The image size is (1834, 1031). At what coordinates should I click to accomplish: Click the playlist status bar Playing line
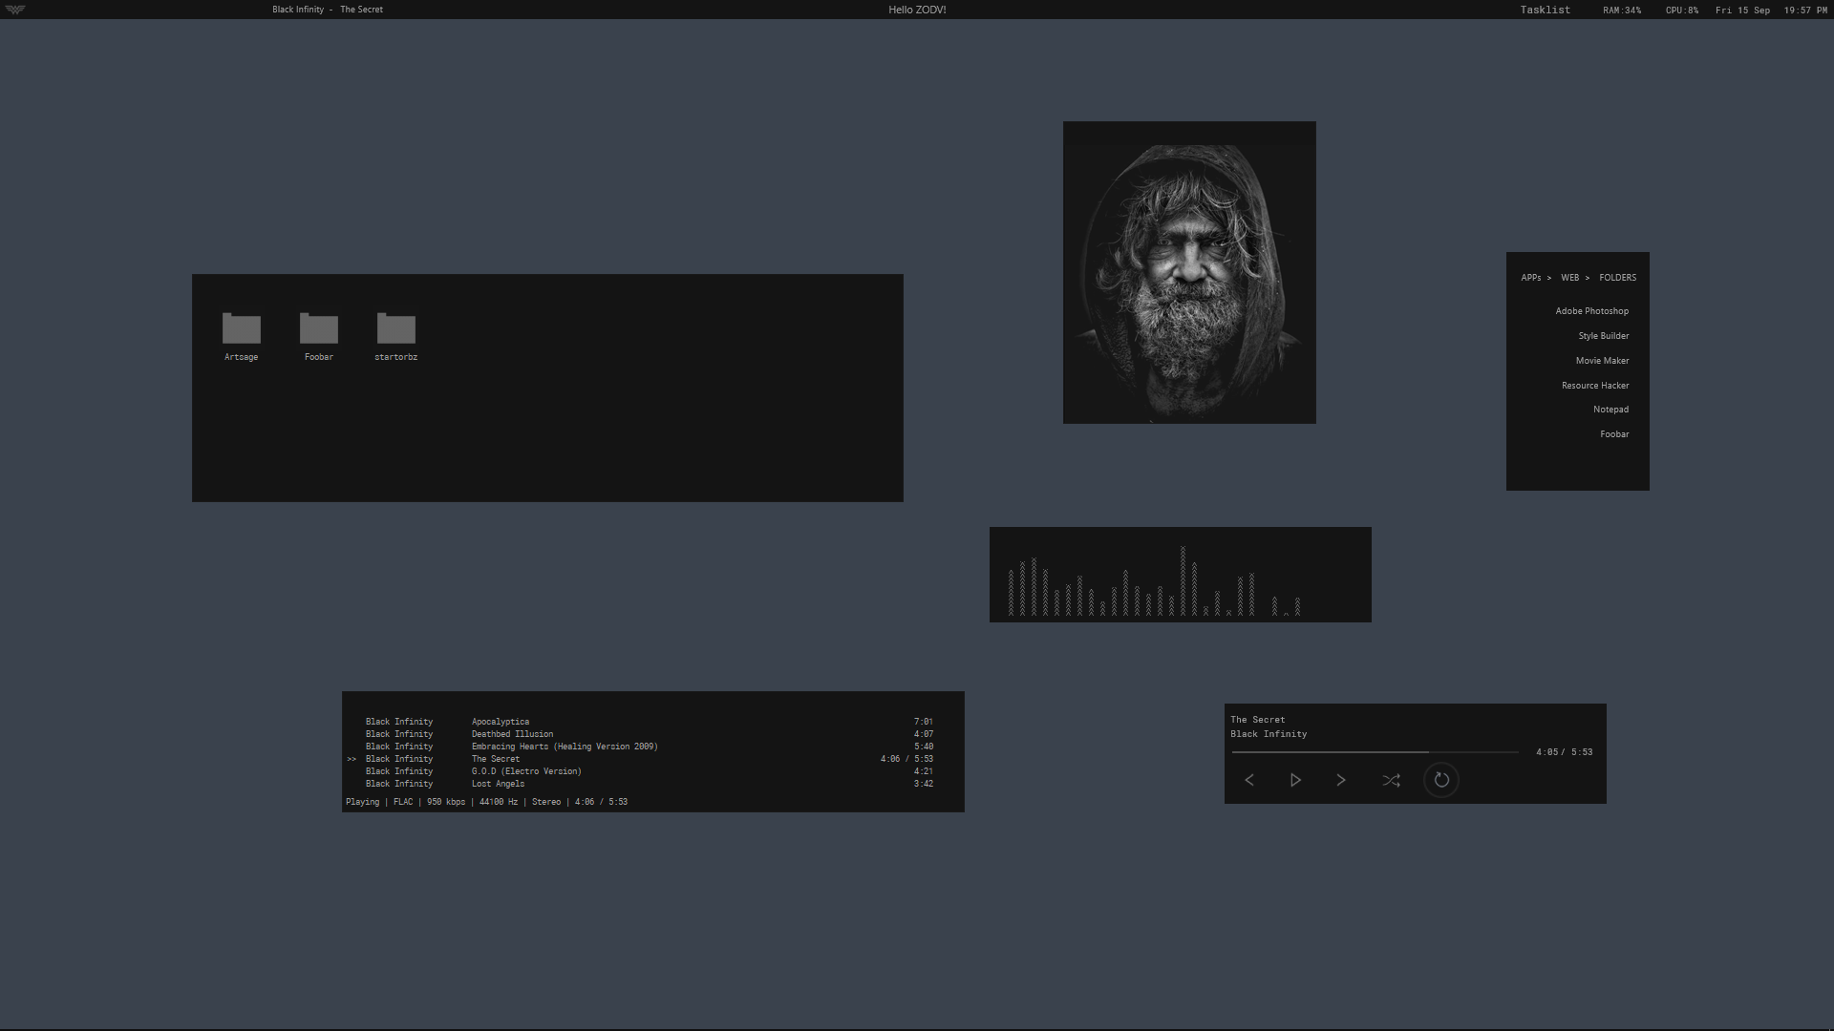[487, 802]
